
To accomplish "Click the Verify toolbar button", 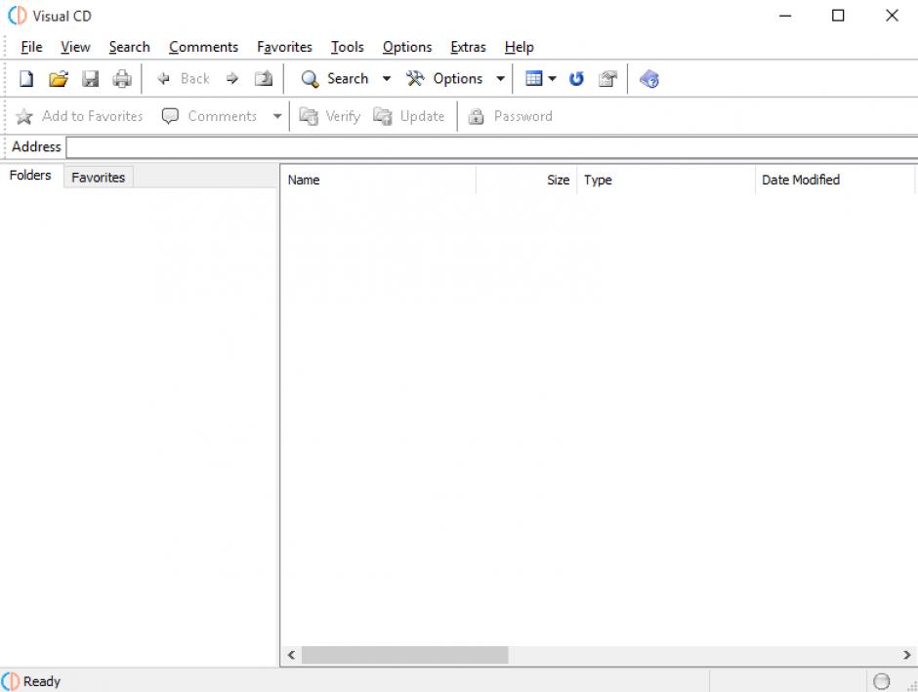I will (x=330, y=116).
